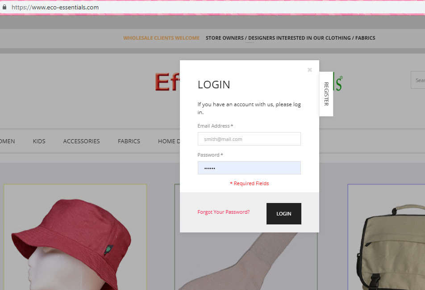The width and height of the screenshot is (425, 290).
Task: Open the middle product image below the popup
Action: (x=246, y=259)
